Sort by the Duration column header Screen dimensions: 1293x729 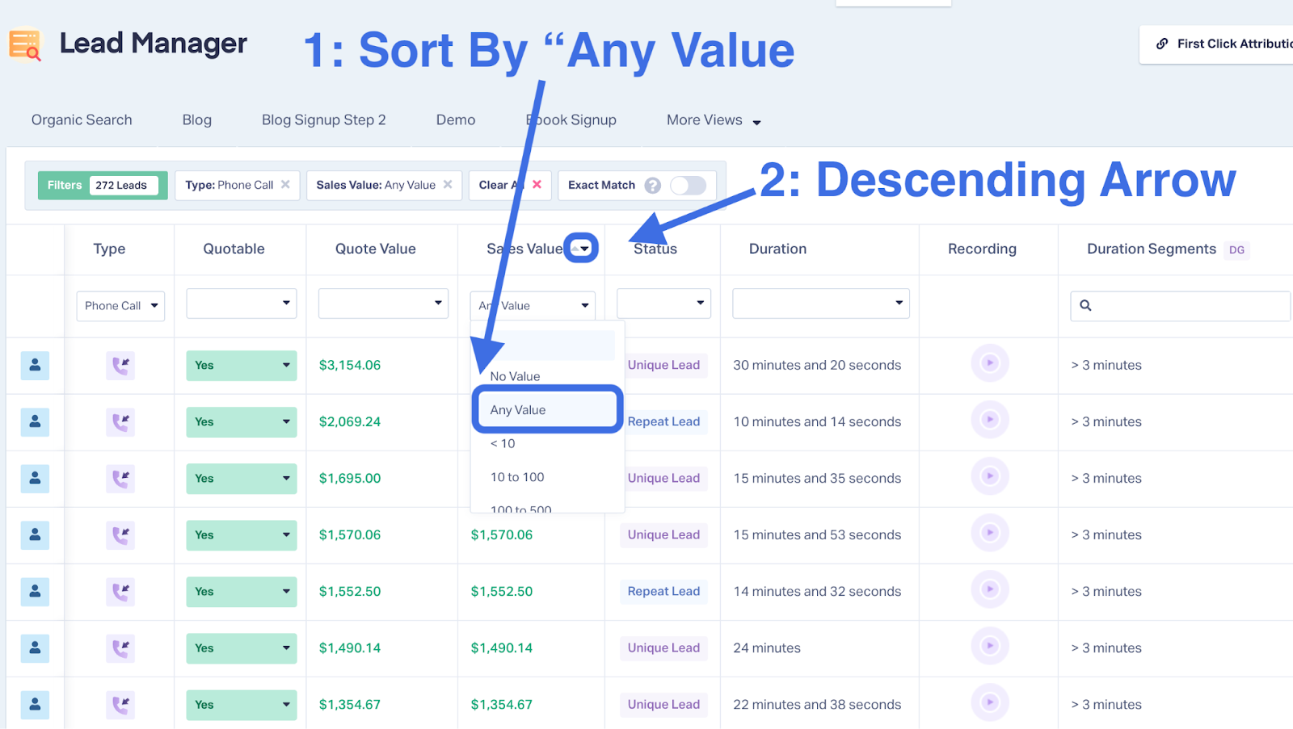point(777,249)
